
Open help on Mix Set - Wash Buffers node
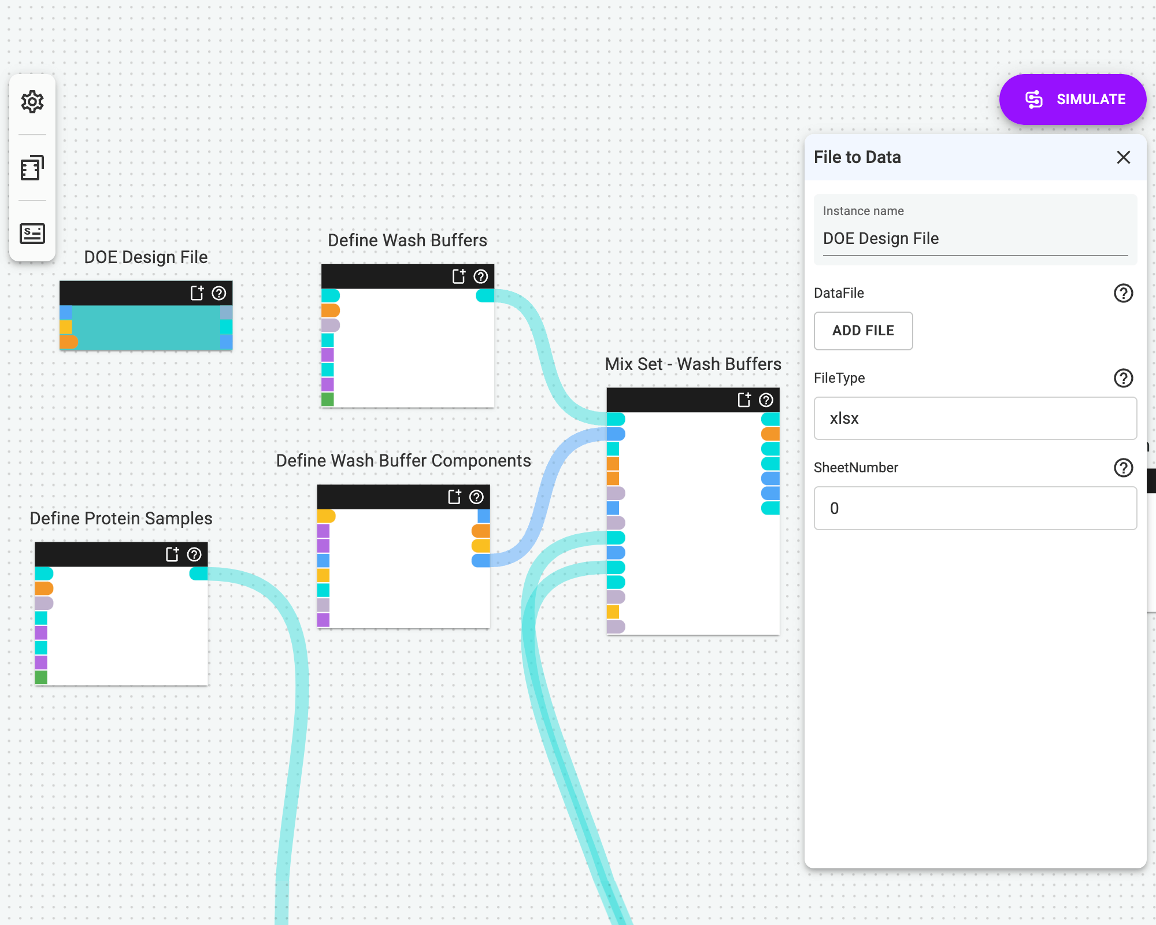tap(766, 400)
